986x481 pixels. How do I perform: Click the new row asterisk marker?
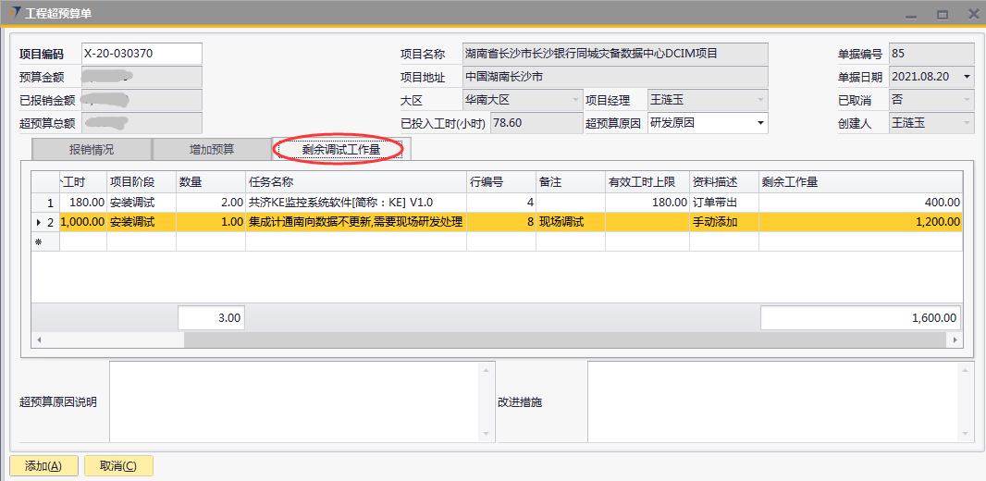click(x=38, y=241)
